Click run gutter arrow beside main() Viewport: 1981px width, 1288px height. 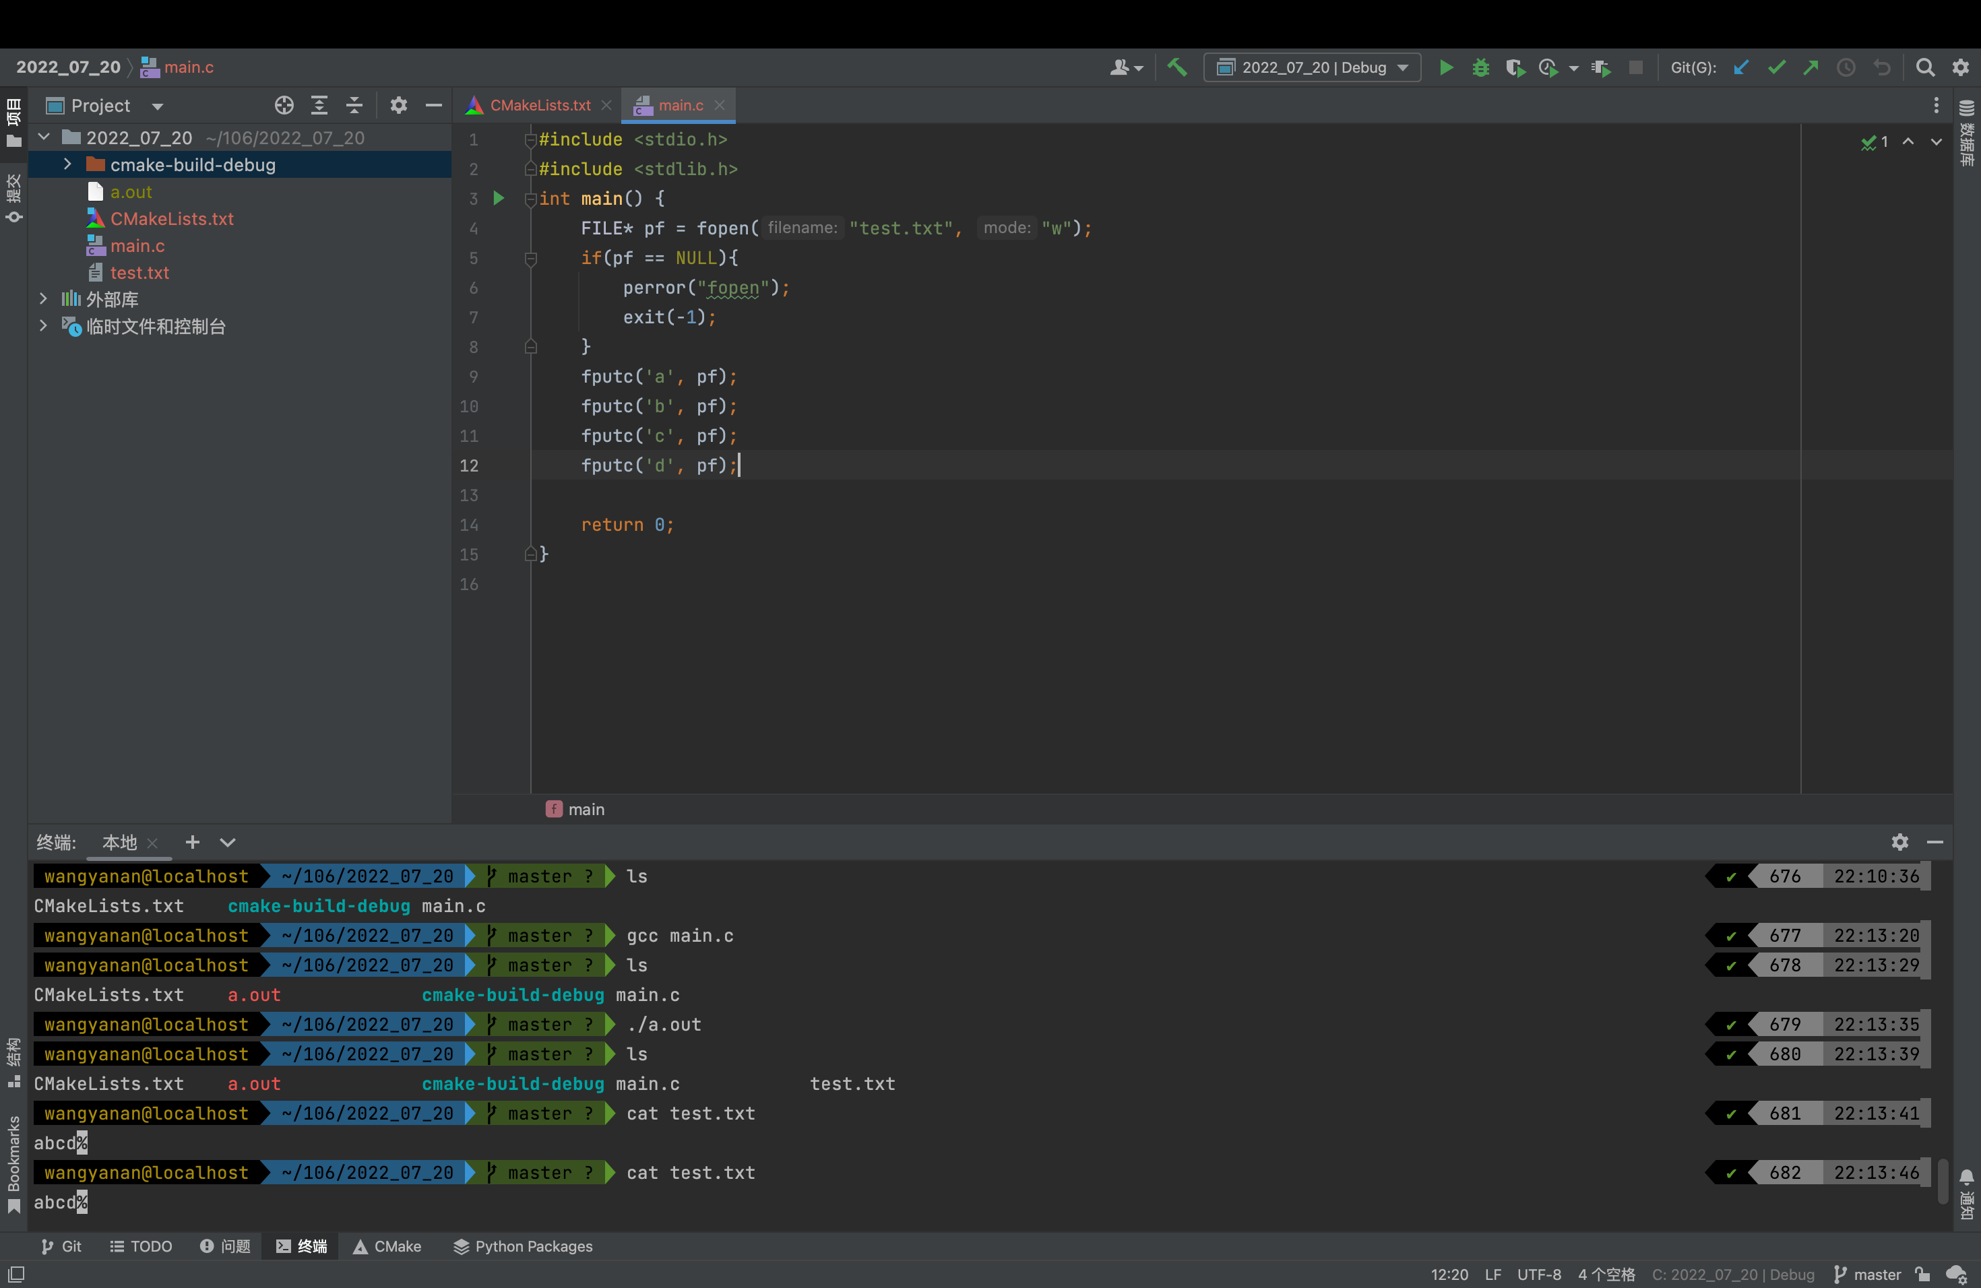[499, 198]
